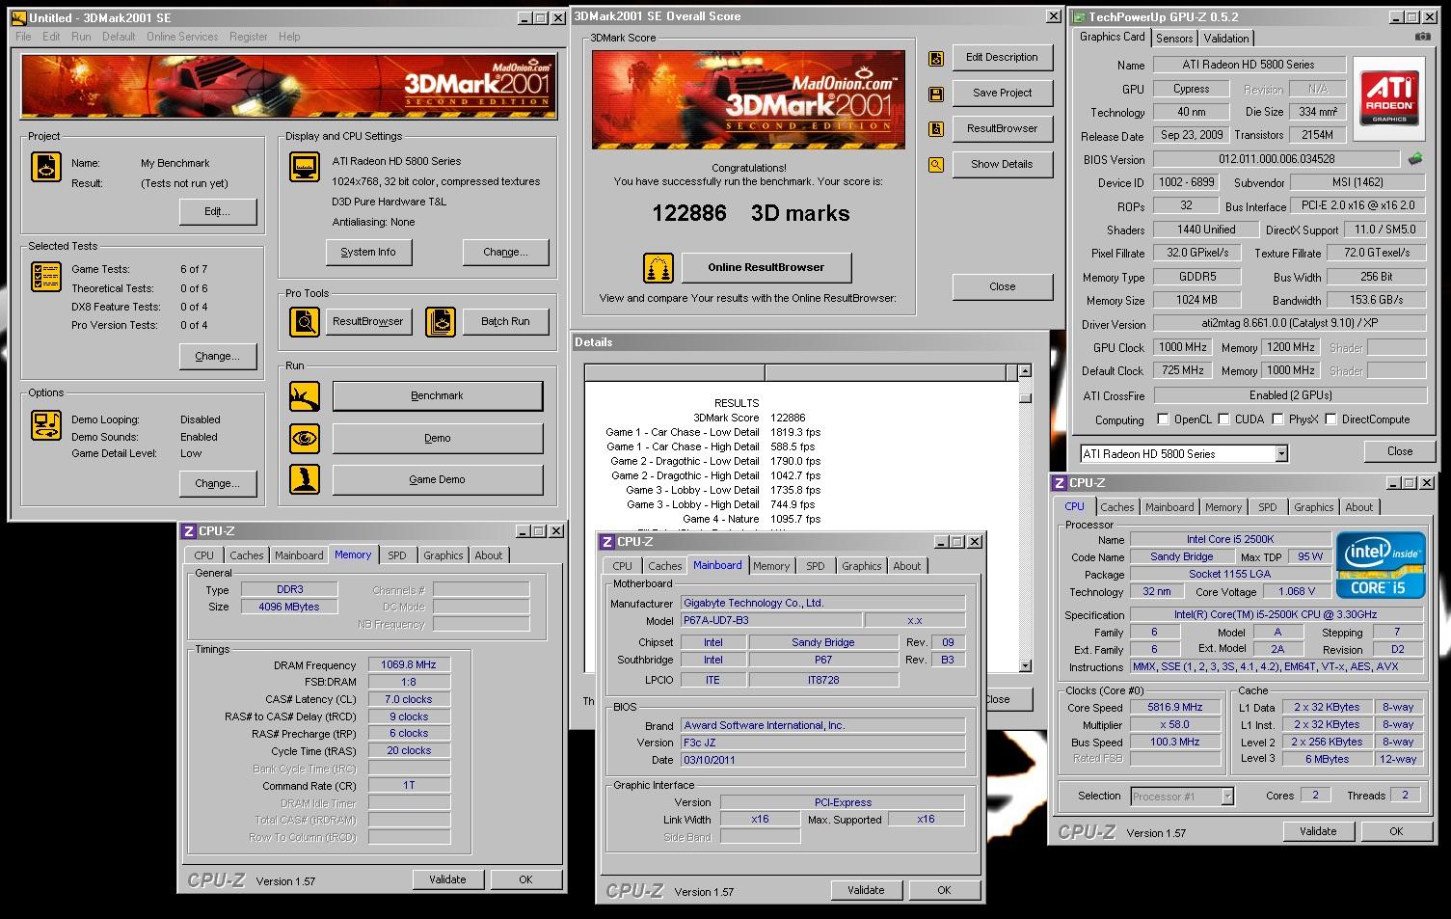Click the Game Demo button

point(438,479)
